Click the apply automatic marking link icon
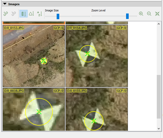This screenshot has width=163, height=138. (x=6, y=14)
